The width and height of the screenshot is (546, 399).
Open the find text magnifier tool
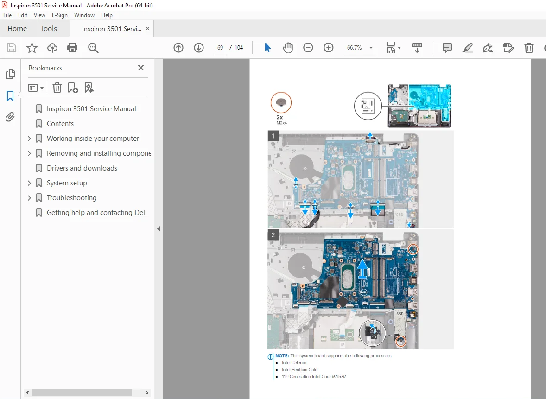click(93, 48)
